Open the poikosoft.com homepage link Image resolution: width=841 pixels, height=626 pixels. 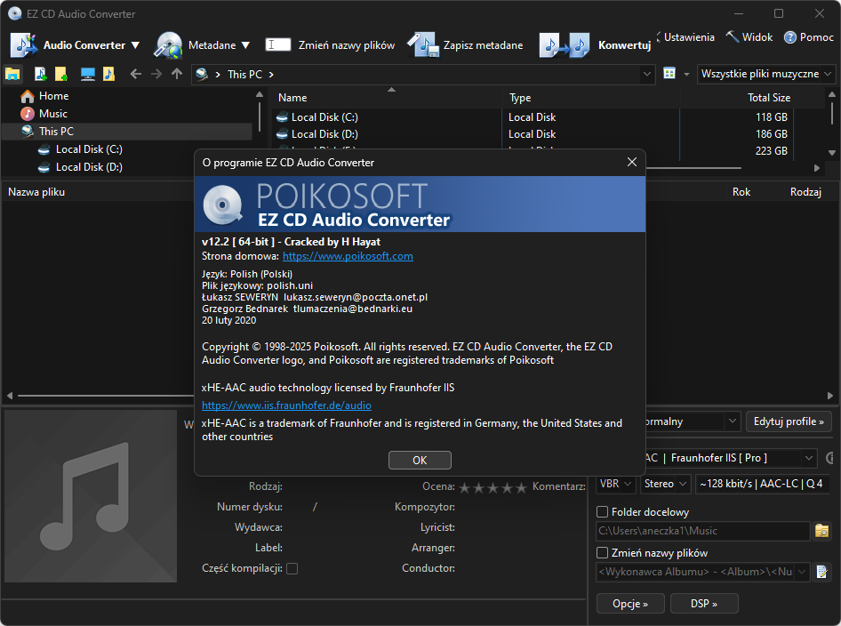[348, 256]
